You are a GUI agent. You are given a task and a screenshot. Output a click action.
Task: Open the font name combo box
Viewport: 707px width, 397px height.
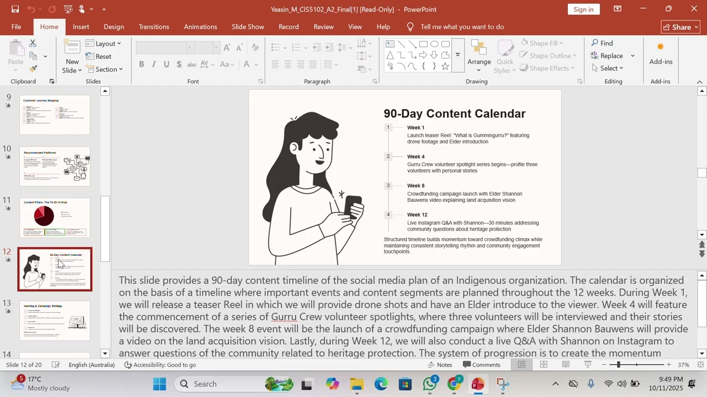[164, 47]
